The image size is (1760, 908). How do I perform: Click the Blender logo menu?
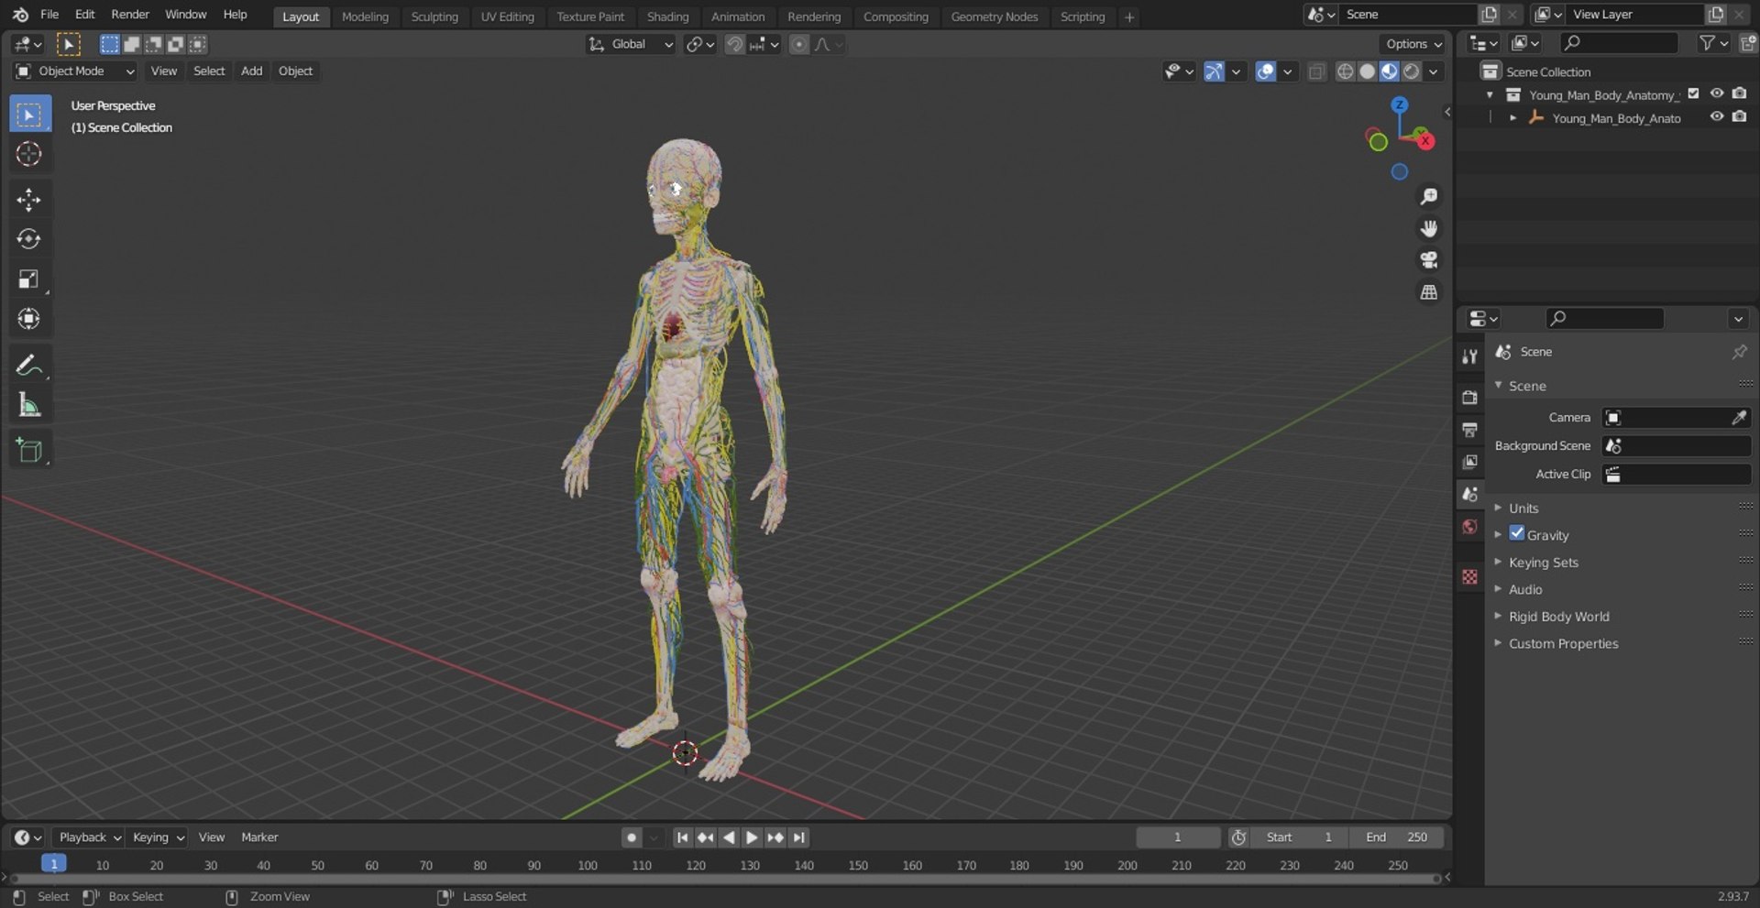point(20,15)
